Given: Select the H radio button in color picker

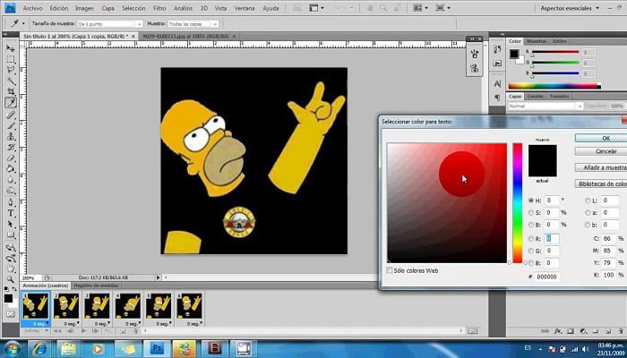Looking at the screenshot, I should pyautogui.click(x=531, y=200).
